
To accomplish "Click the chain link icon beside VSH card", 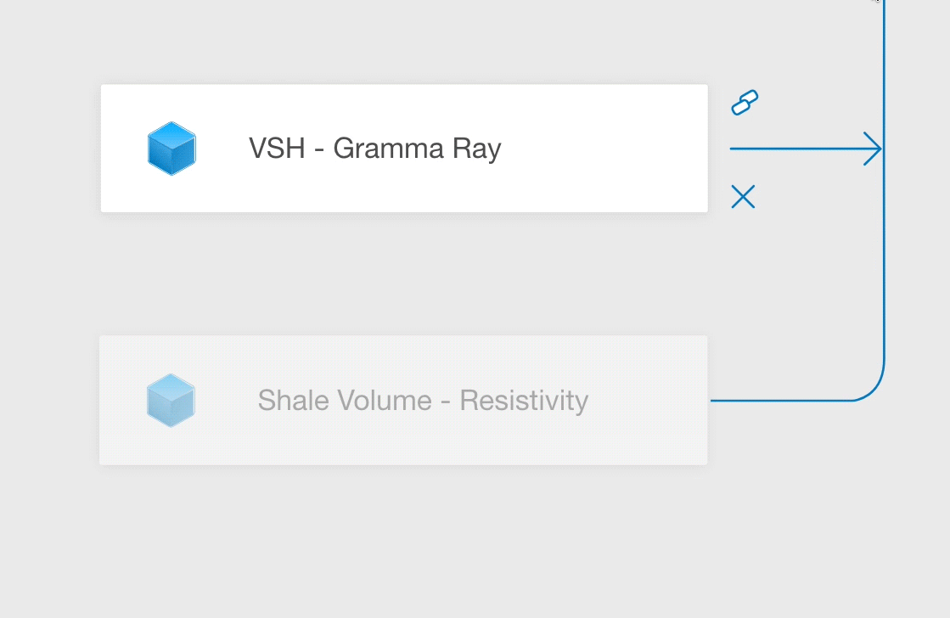I will tap(745, 103).
